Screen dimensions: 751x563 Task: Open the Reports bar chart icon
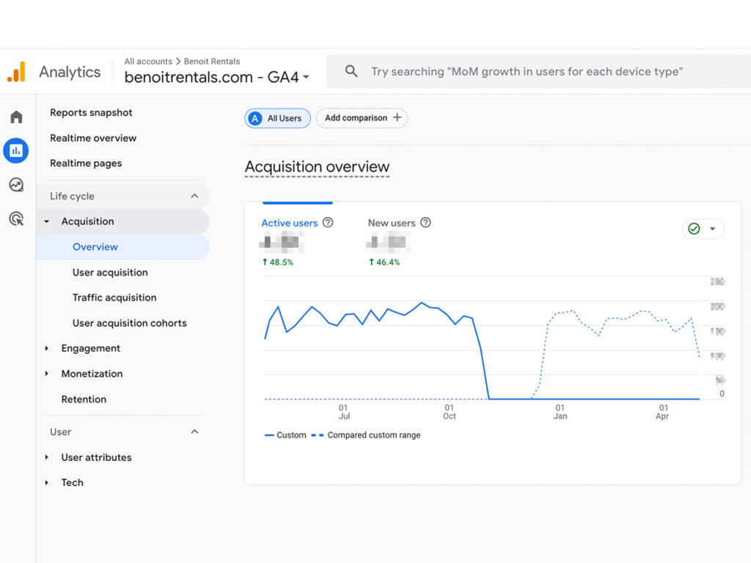point(16,151)
